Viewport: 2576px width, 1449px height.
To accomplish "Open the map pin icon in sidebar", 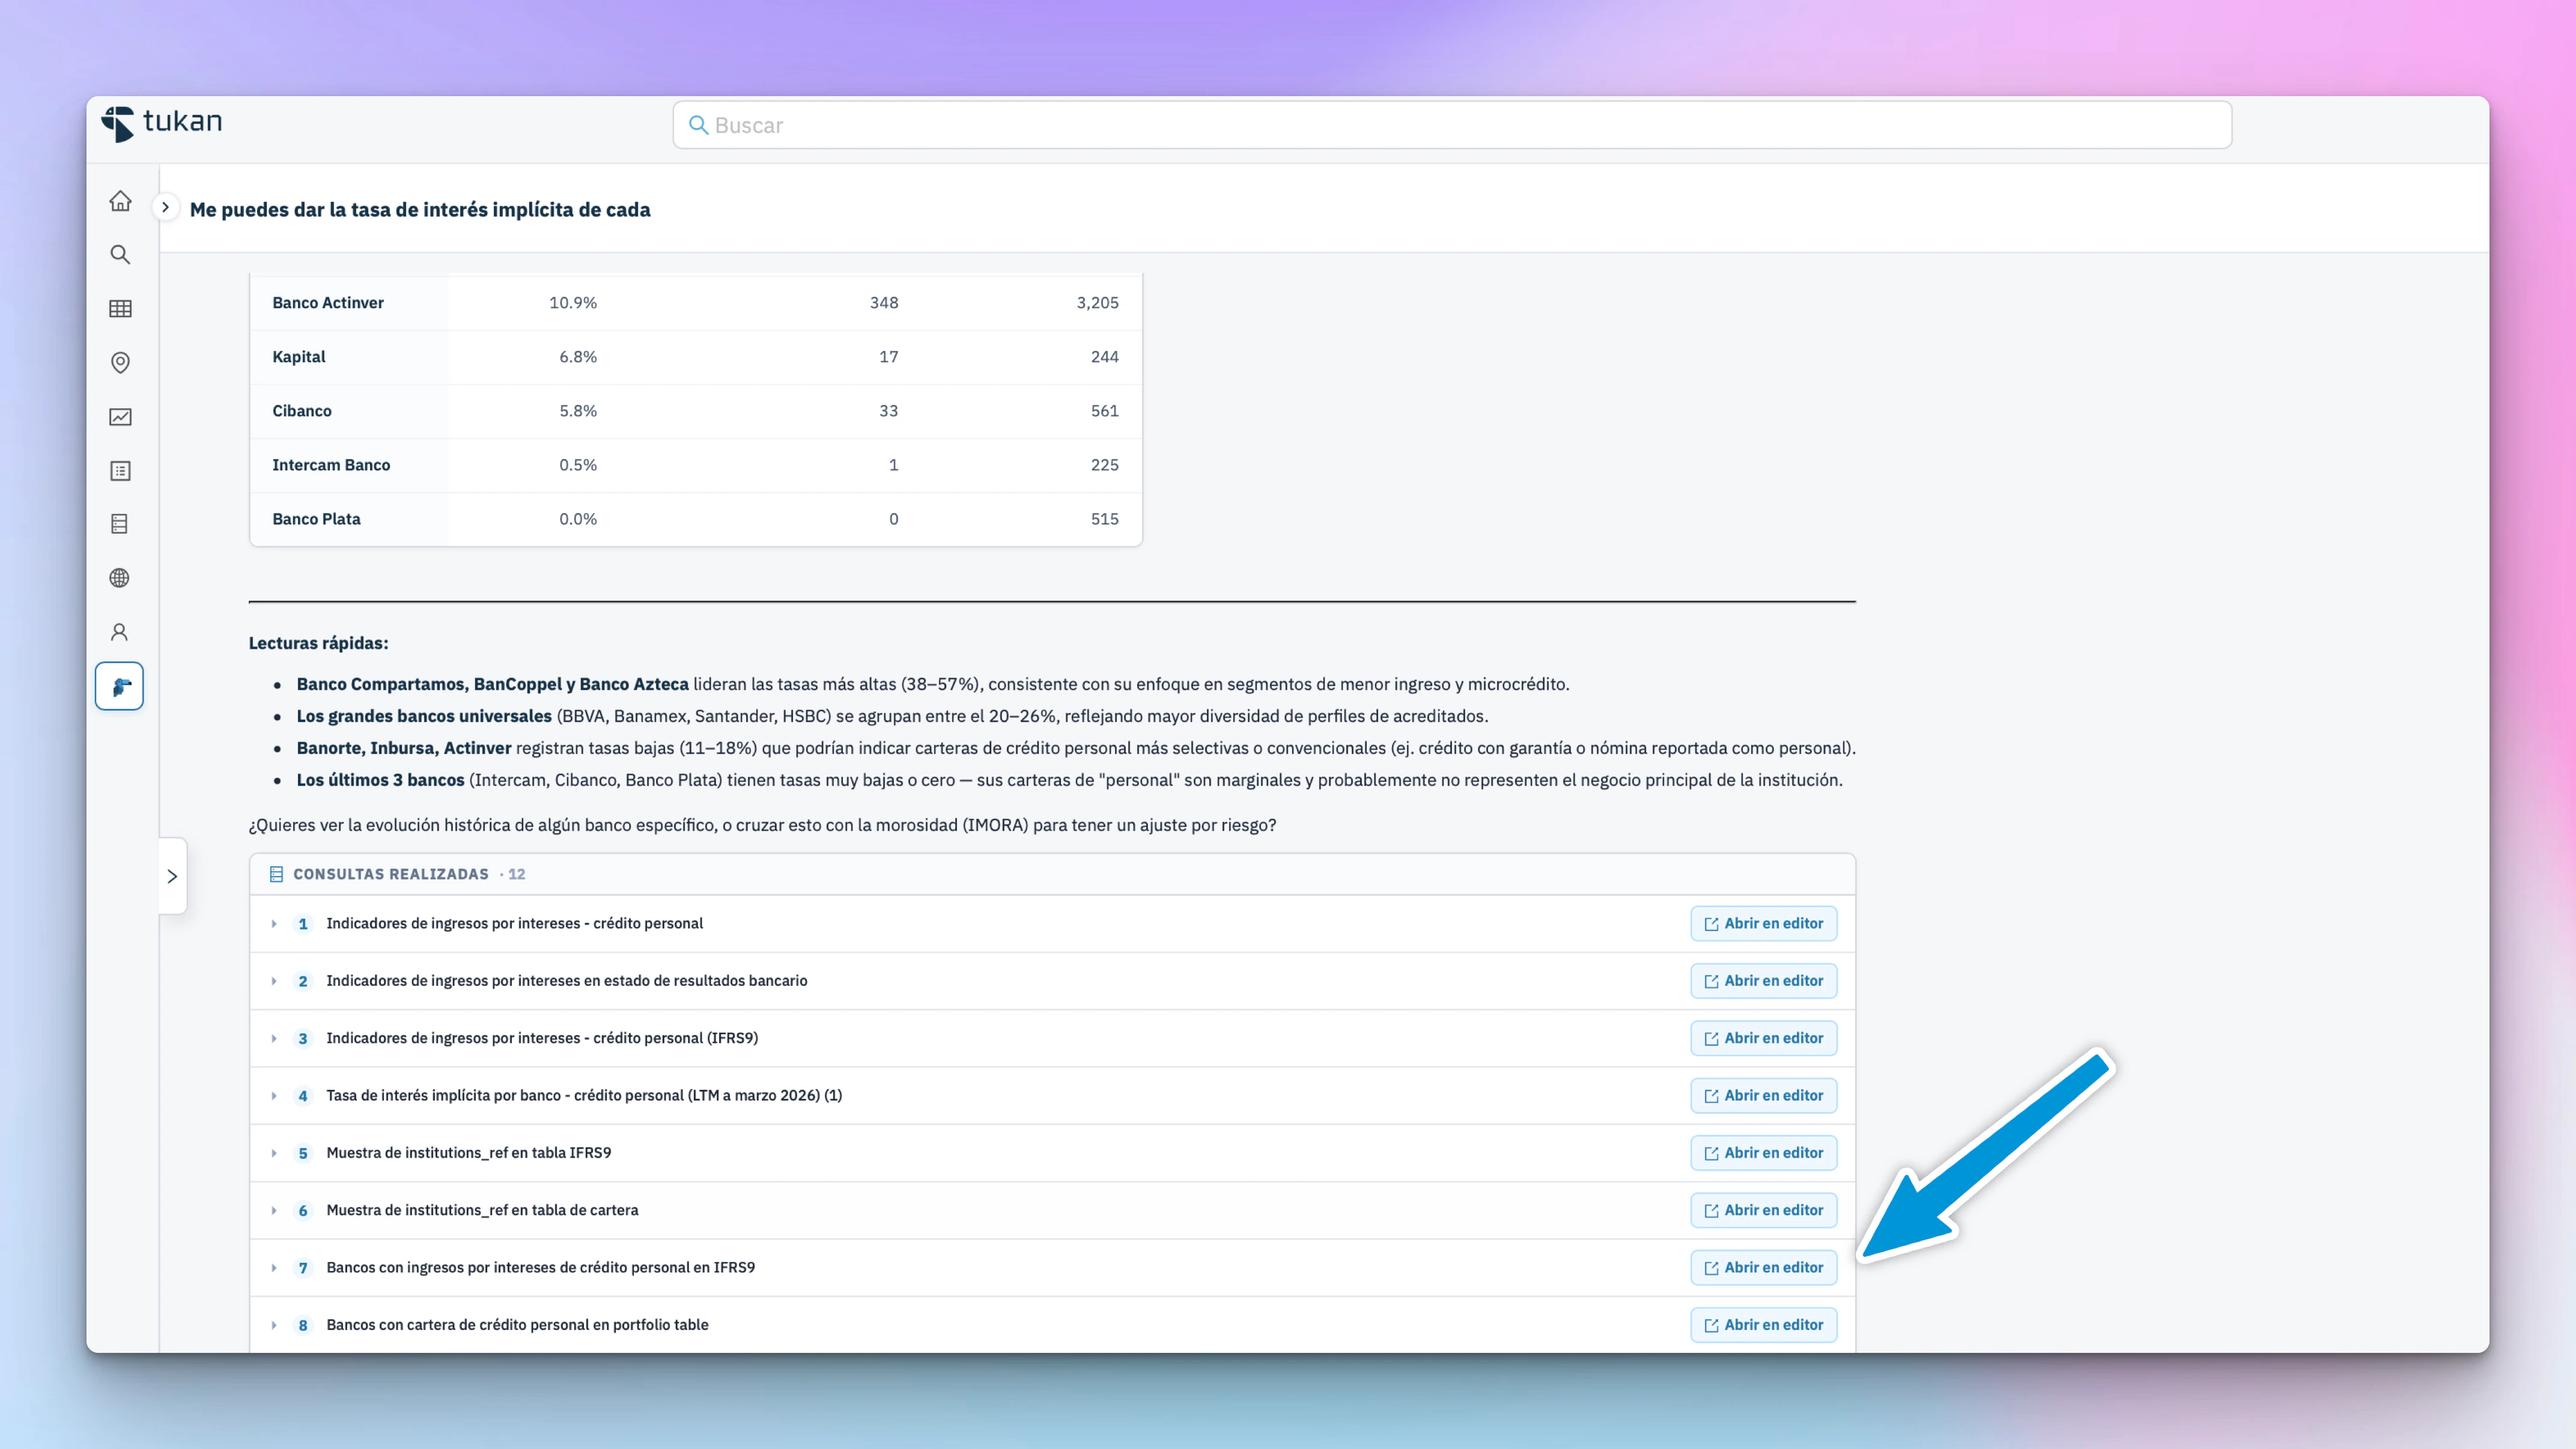I will click(120, 363).
